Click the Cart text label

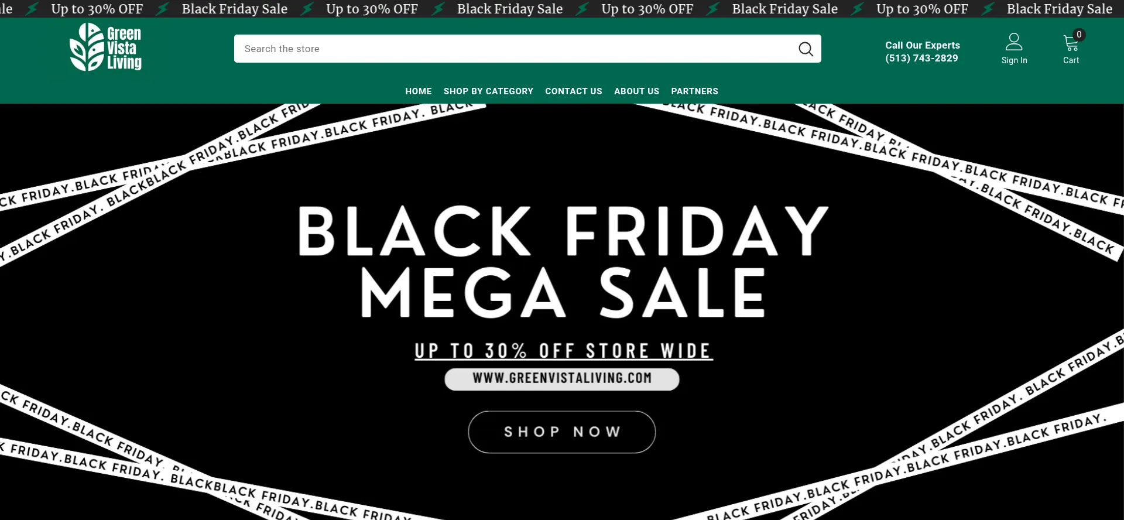pos(1071,60)
